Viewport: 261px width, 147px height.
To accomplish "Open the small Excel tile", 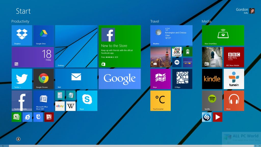I will (x=16, y=117).
